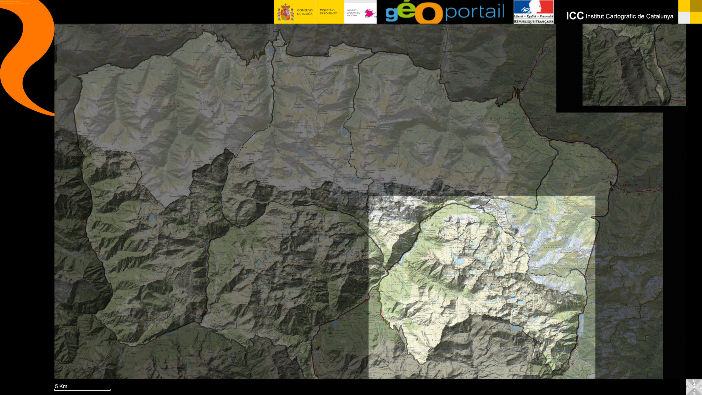
Task: Select the small inset map thumbnail
Action: (x=634, y=65)
